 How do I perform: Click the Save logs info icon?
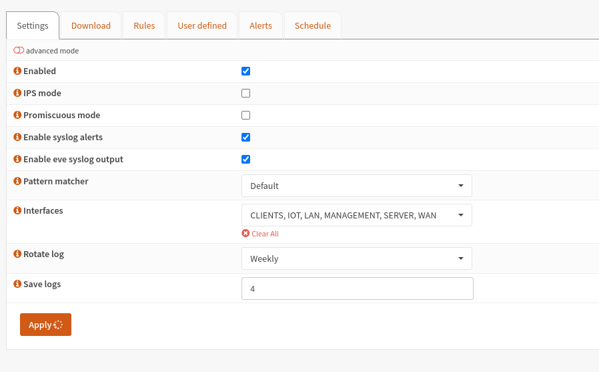click(x=17, y=284)
